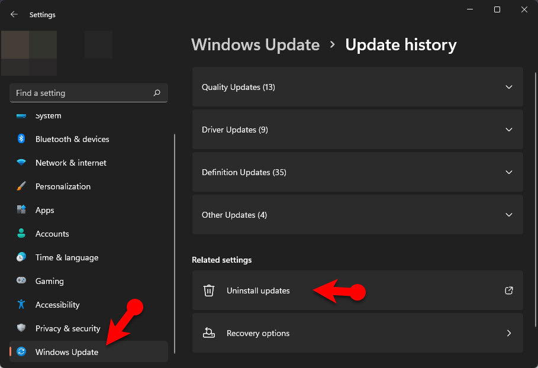538x368 pixels.
Task: Expand Other Updates chevron
Action: pyautogui.click(x=509, y=215)
